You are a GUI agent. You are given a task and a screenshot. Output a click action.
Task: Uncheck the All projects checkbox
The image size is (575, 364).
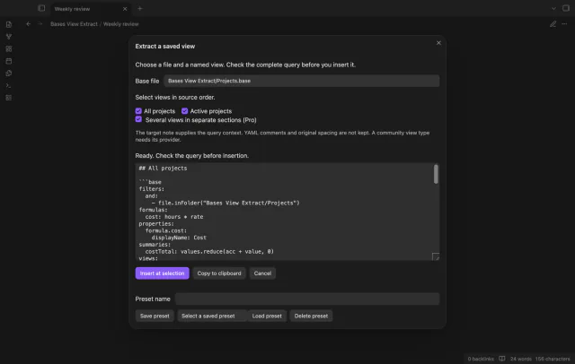coord(138,111)
